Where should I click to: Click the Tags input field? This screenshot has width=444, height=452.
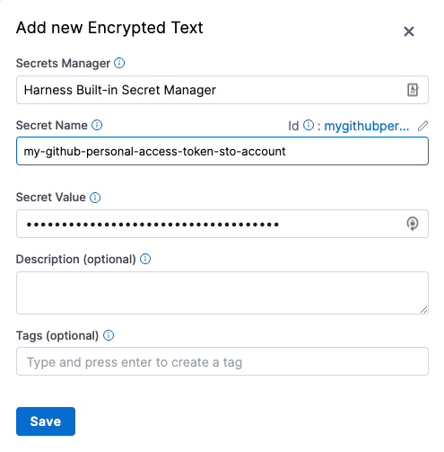[x=222, y=361]
